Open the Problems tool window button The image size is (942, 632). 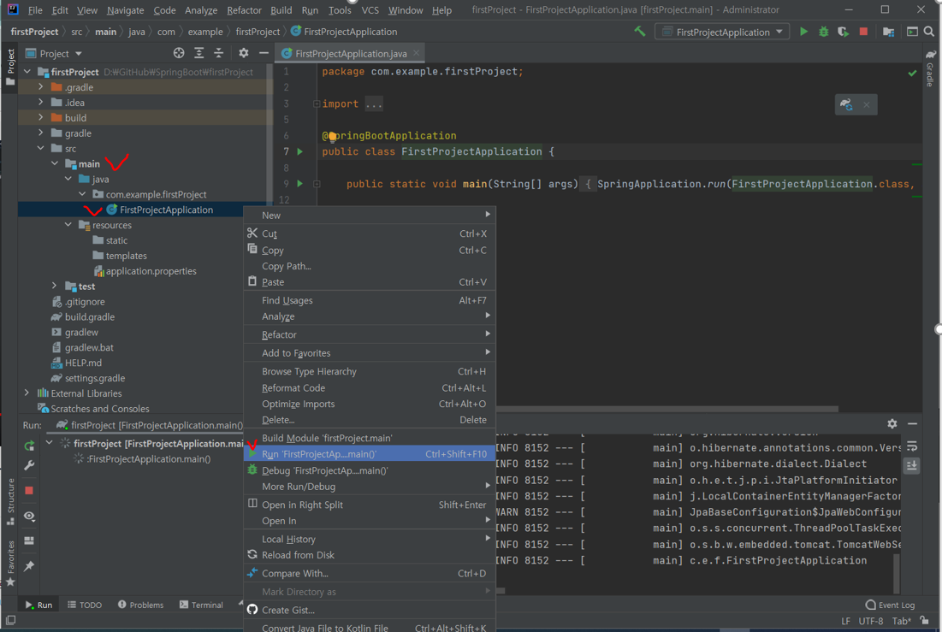[x=140, y=605]
